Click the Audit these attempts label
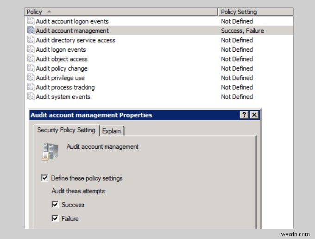Viewport: 315px width, 239px height. [x=79, y=191]
